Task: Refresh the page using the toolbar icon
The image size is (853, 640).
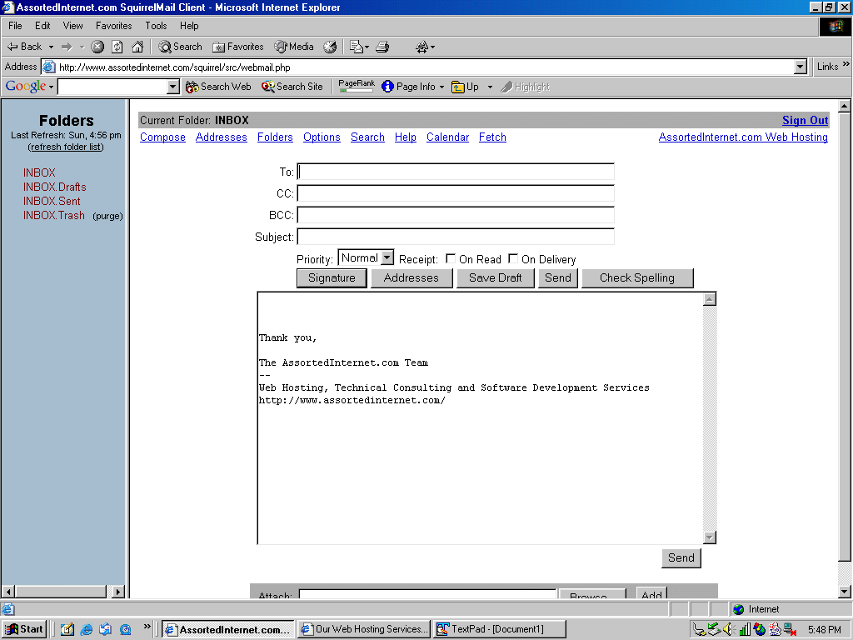Action: point(117,47)
